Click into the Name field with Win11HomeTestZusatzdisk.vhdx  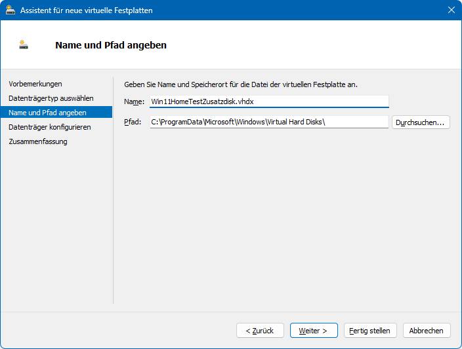click(269, 101)
